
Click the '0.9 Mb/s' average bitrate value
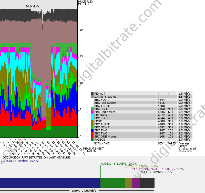(184, 112)
